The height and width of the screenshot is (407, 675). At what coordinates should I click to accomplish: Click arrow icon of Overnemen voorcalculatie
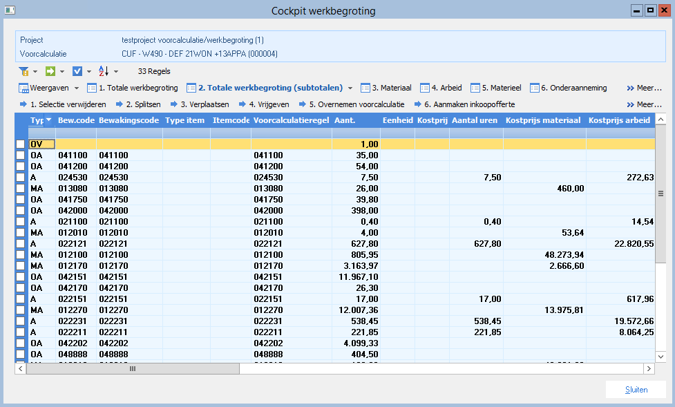point(303,104)
